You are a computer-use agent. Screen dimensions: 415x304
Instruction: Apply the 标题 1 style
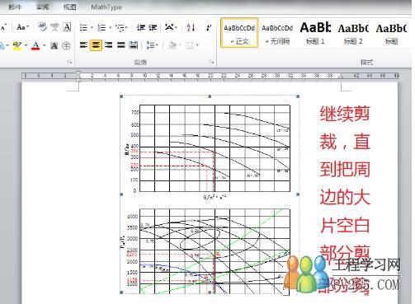(x=315, y=33)
